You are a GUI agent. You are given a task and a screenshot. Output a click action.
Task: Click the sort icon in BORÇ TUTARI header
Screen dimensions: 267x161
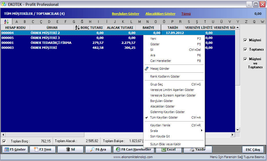click(x=77, y=28)
